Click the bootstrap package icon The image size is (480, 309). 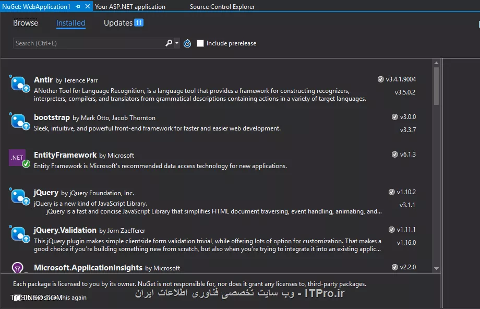pos(20,121)
